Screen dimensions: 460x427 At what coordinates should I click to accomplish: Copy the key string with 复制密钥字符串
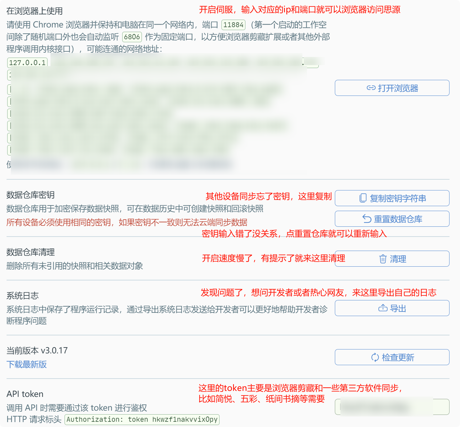pos(392,198)
